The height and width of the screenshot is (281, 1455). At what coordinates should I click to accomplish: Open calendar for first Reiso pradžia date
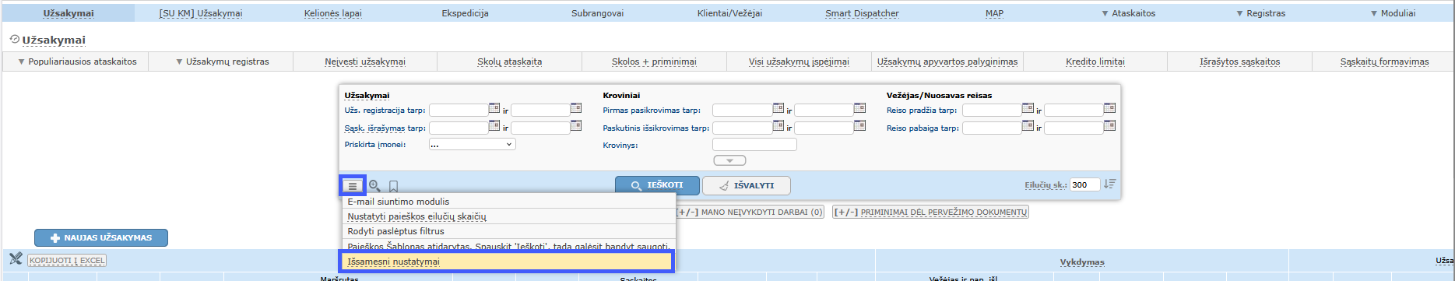click(1028, 108)
